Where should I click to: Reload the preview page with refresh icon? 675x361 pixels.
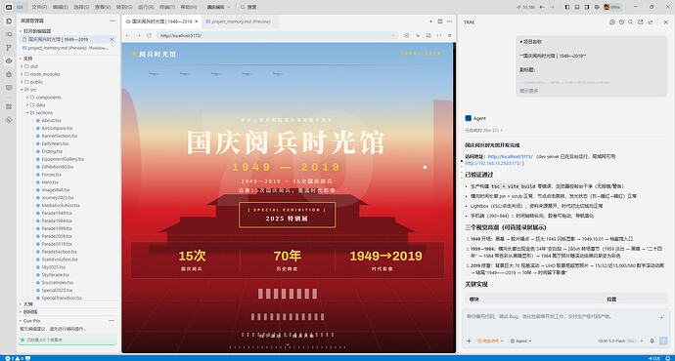point(149,36)
